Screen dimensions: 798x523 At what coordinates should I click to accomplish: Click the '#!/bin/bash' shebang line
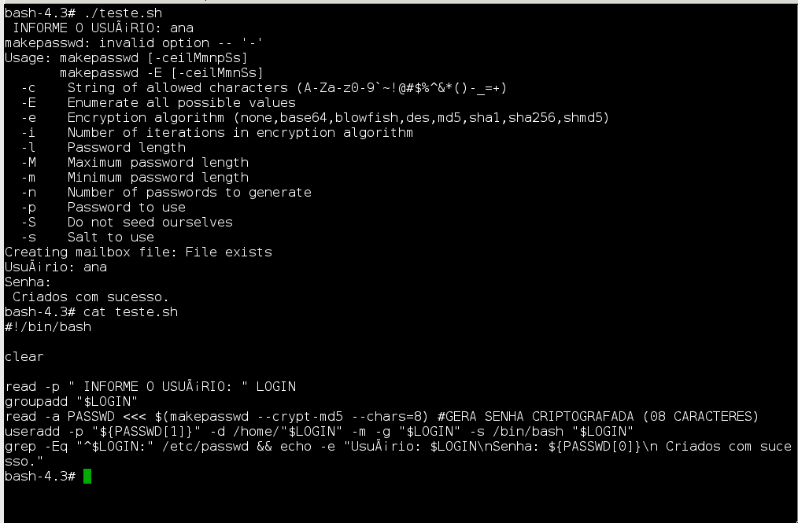pos(48,326)
